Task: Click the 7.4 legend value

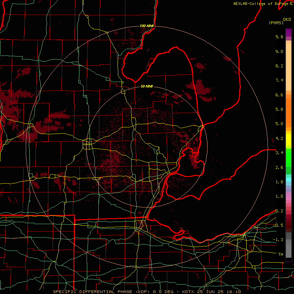Action: pos(279,80)
